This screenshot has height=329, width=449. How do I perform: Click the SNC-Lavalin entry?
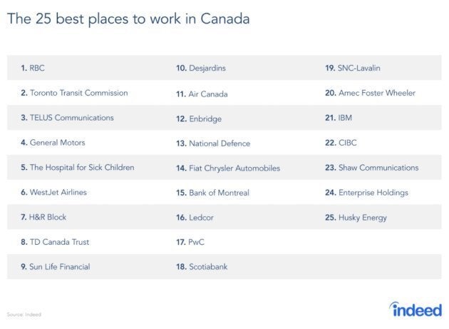click(353, 68)
